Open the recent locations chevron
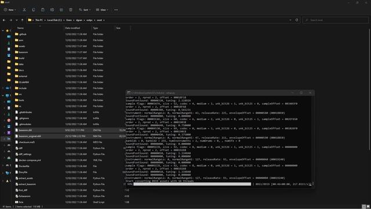 click(x=17, y=20)
